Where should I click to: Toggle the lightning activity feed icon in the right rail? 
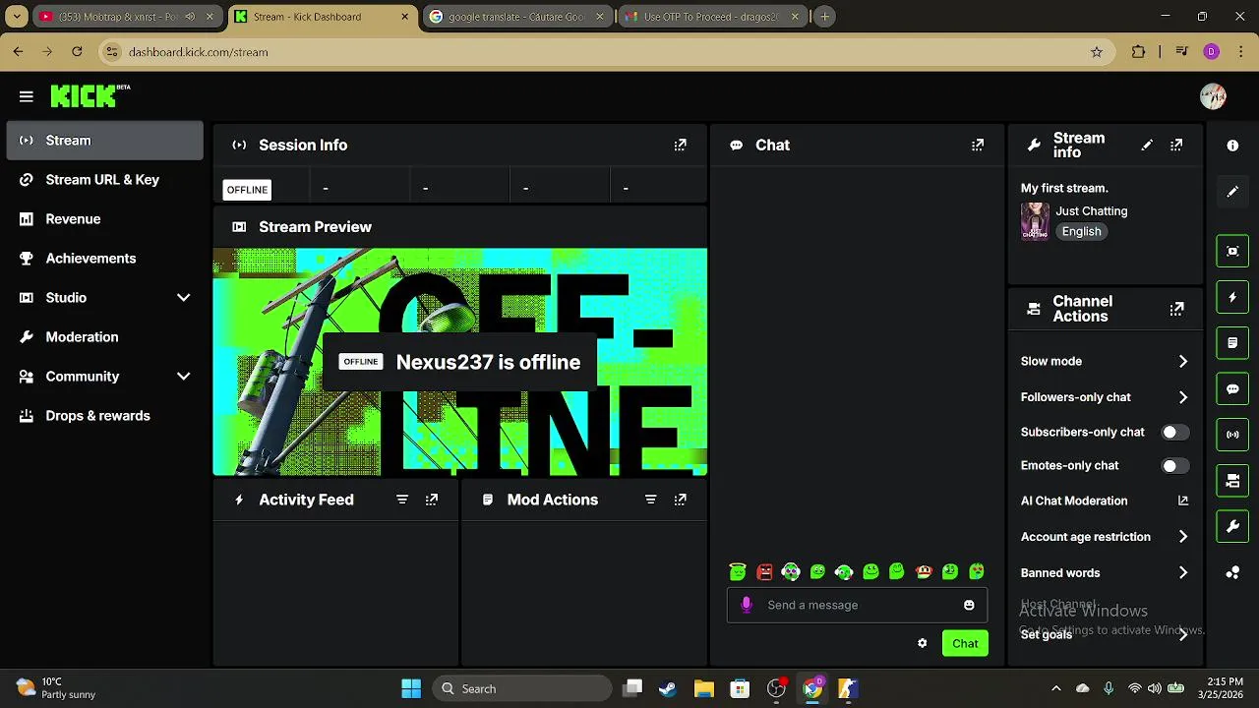[x=1232, y=297]
